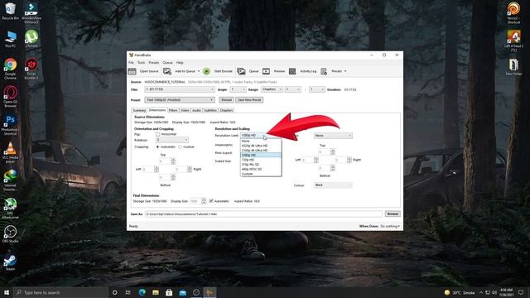Select Custom in resolution list

pyautogui.click(x=261, y=174)
